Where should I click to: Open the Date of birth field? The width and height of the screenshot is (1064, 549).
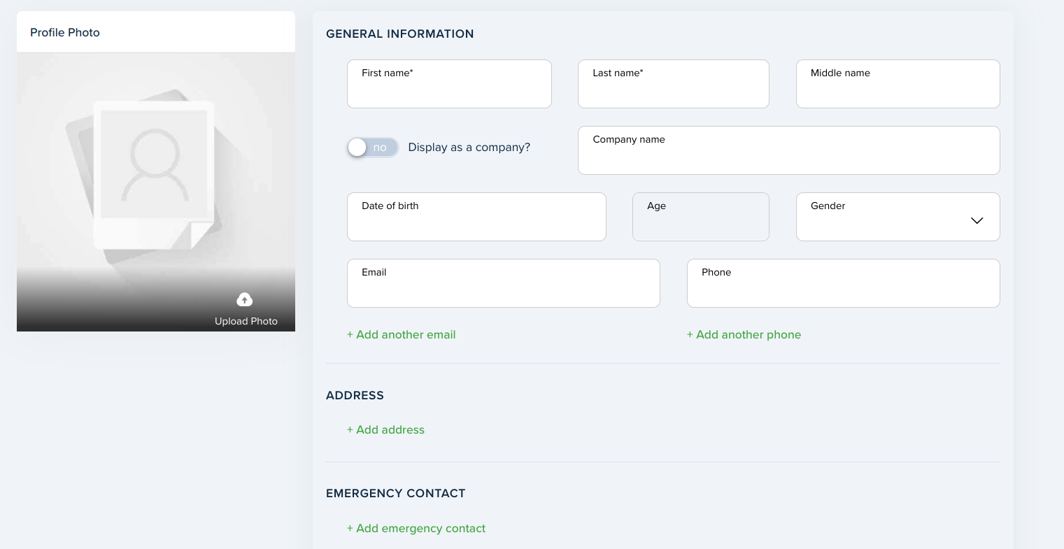(476, 217)
